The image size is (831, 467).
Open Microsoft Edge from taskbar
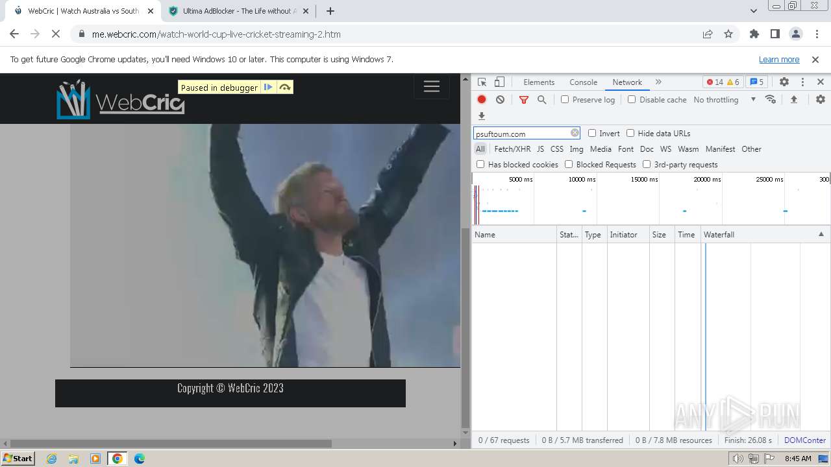point(140,459)
